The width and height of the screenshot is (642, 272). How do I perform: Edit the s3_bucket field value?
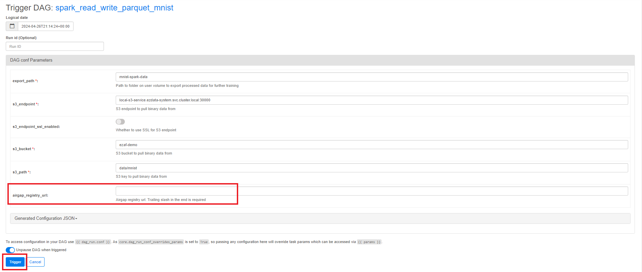[x=372, y=145]
